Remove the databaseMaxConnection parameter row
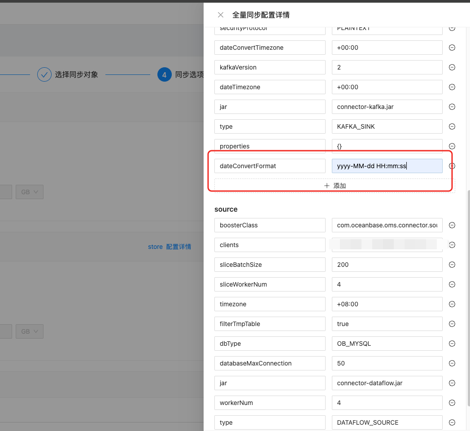The height and width of the screenshot is (431, 470). (452, 363)
